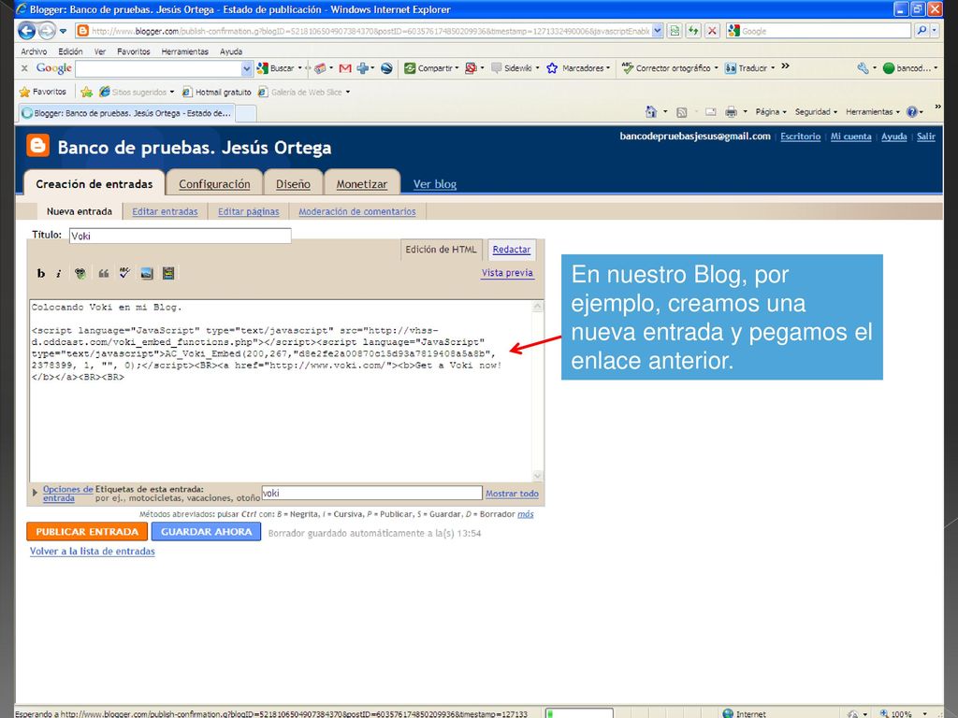Click the blue plus icon in Google toolbar
958x718 pixels.
363,68
